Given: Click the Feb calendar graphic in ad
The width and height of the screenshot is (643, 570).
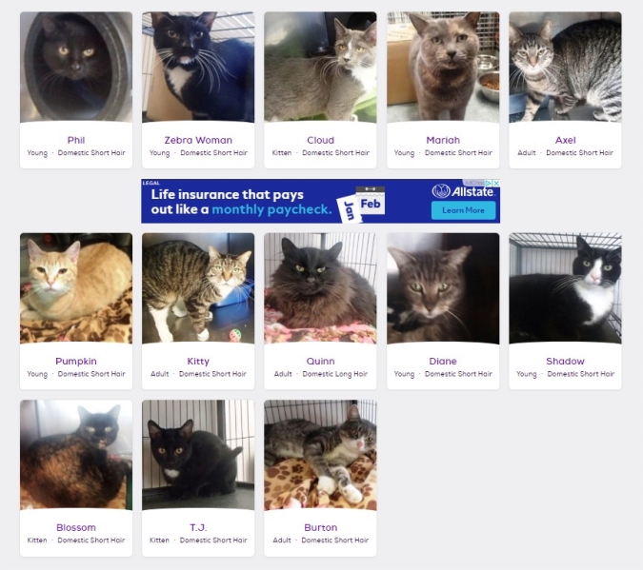Looking at the screenshot, I should [x=371, y=201].
